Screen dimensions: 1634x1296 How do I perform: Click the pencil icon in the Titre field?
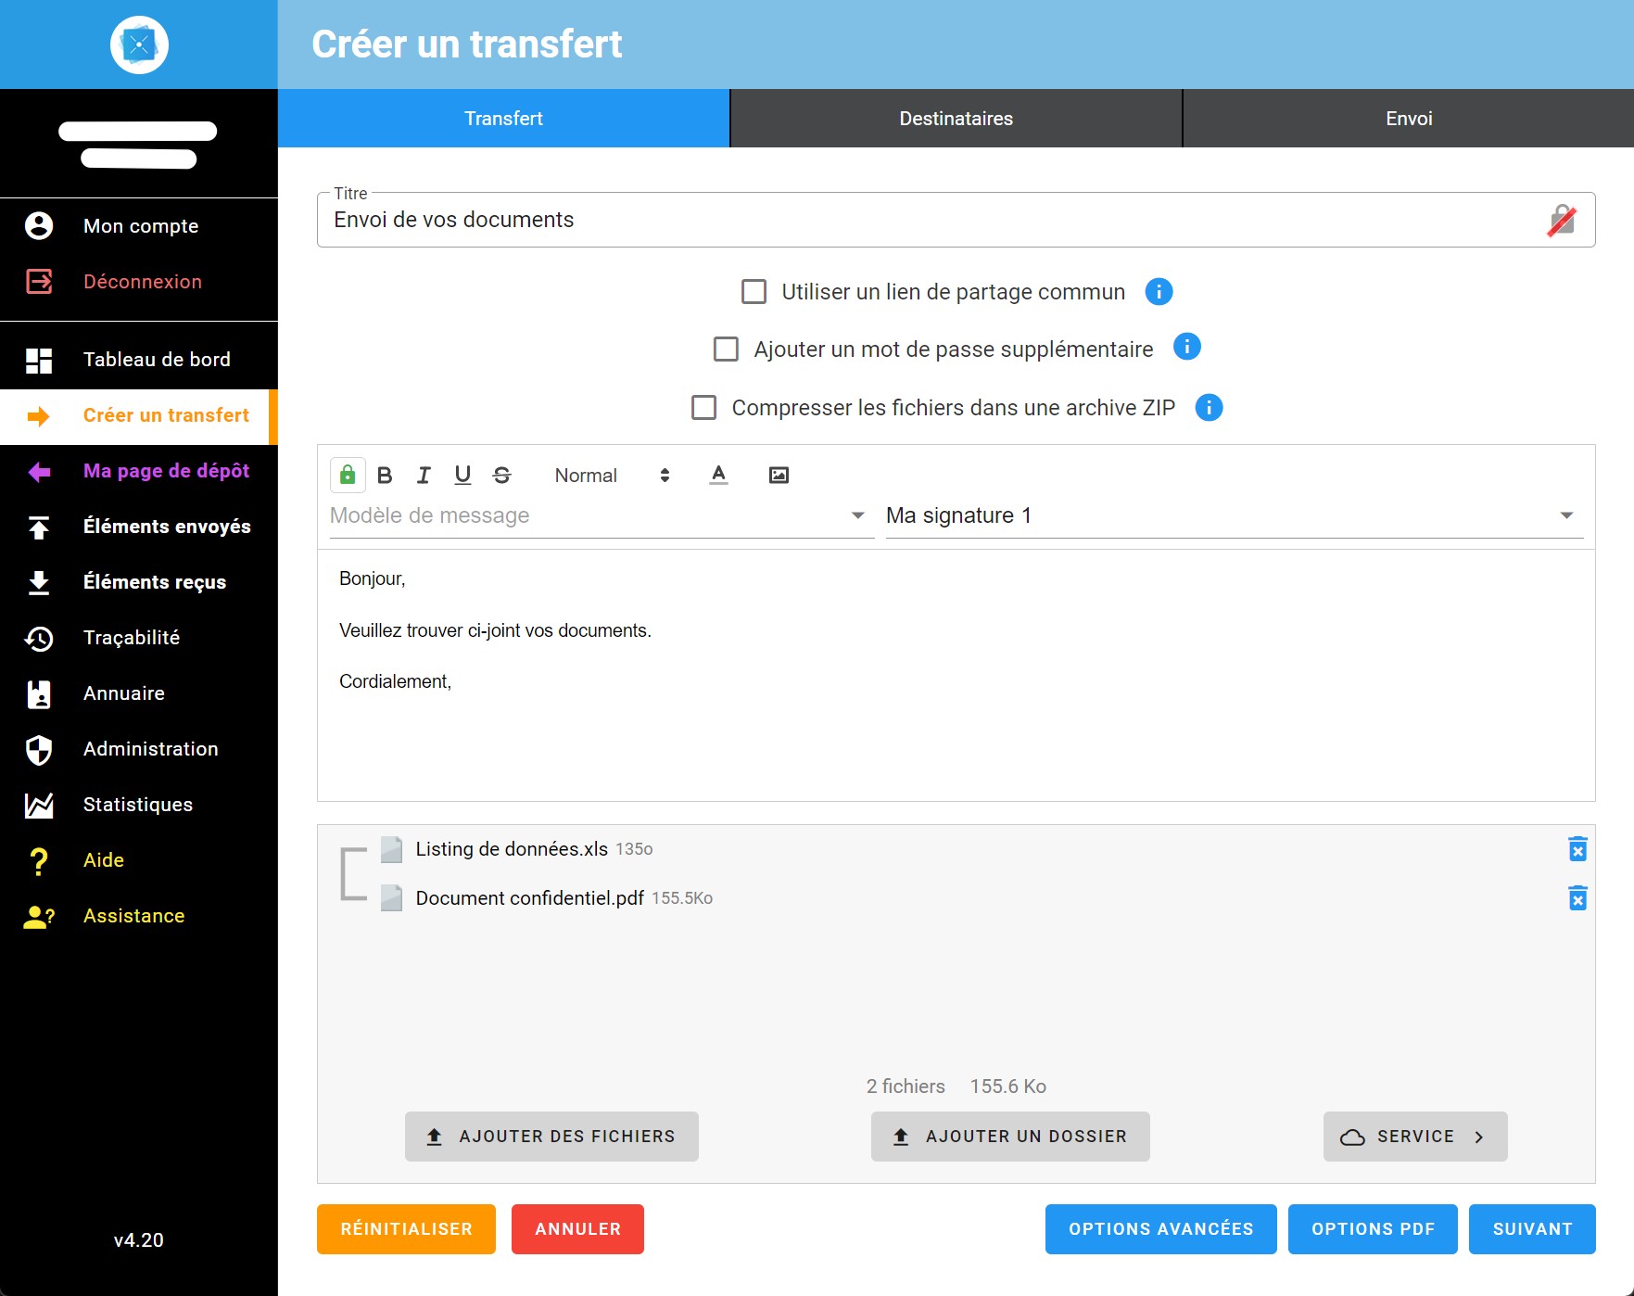click(x=1562, y=220)
